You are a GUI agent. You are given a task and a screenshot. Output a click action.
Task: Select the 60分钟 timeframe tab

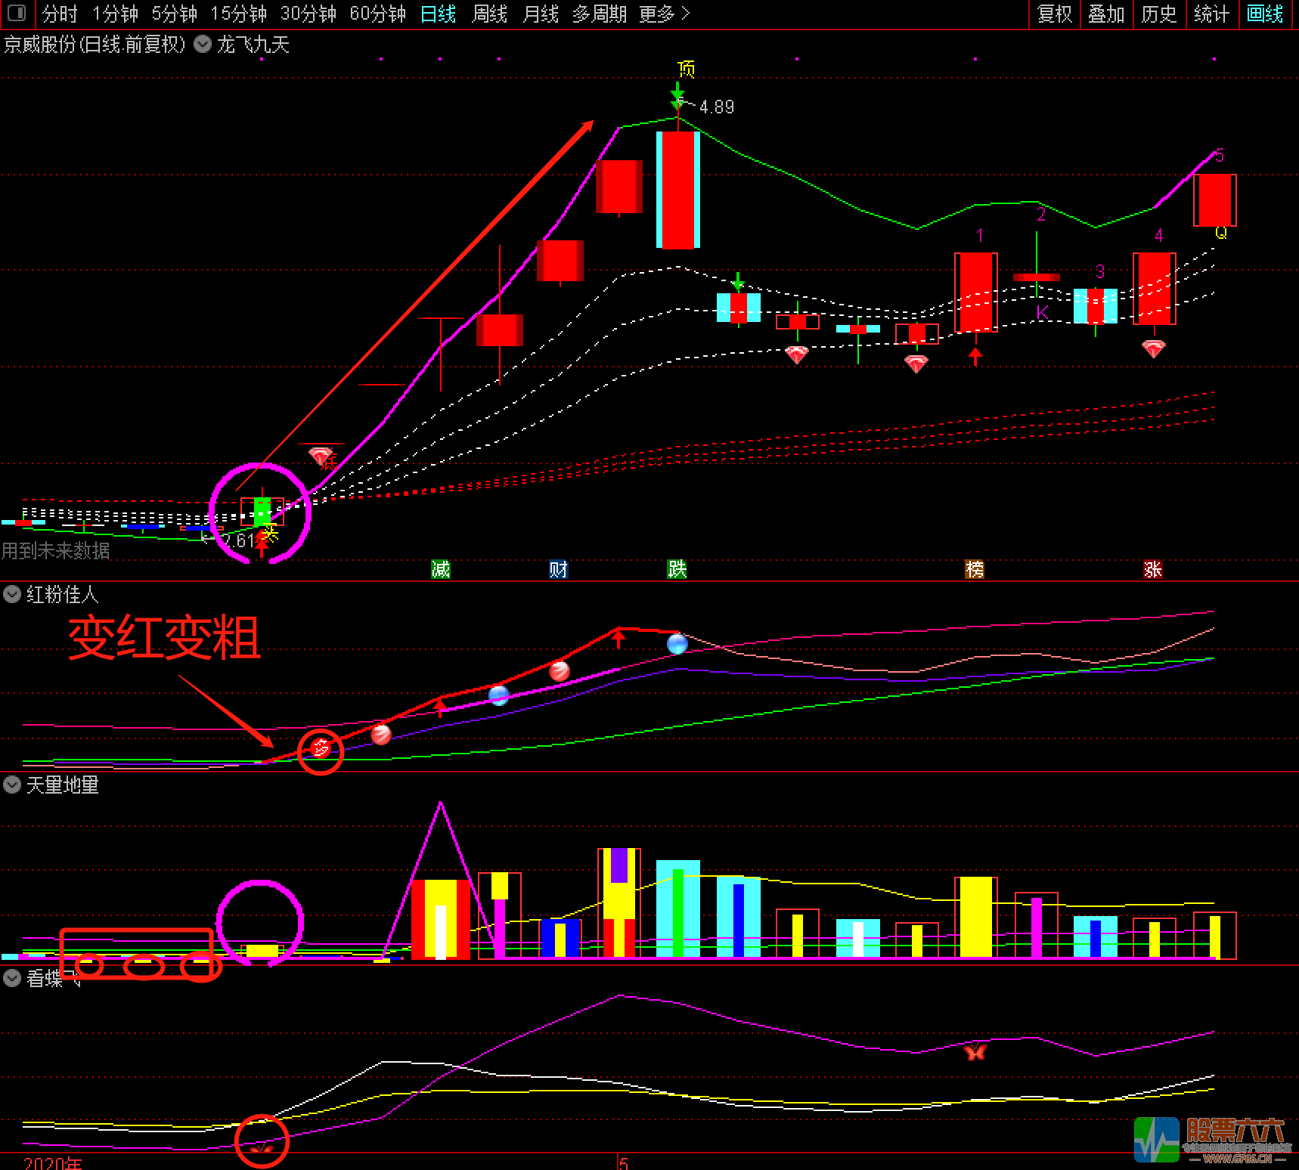pyautogui.click(x=377, y=14)
